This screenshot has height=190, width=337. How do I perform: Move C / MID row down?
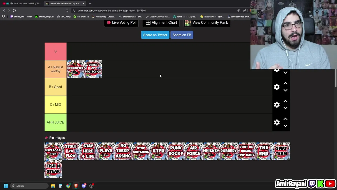[x=285, y=108]
